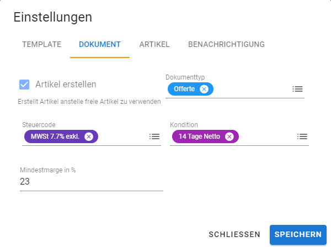Go to the Benachrichtigung tab
The height and width of the screenshot is (247, 331).
tap(226, 44)
